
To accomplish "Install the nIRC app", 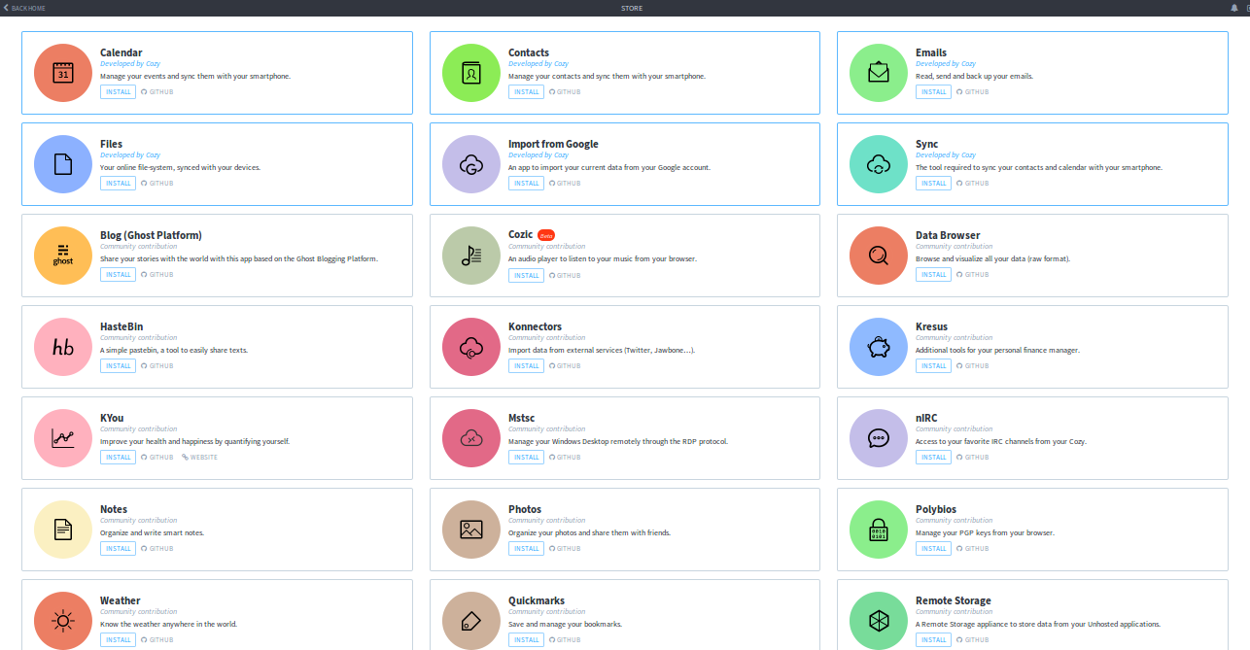I will pyautogui.click(x=934, y=458).
